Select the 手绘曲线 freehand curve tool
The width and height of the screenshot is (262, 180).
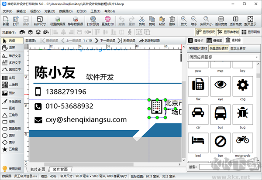tap(12, 101)
